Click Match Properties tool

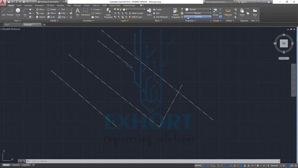pyautogui.click(x=176, y=13)
